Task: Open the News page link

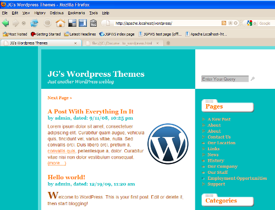Action: (213, 155)
